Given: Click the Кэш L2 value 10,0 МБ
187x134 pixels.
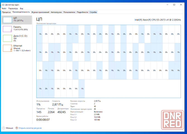Looking at the screenshot, I should [97, 117].
